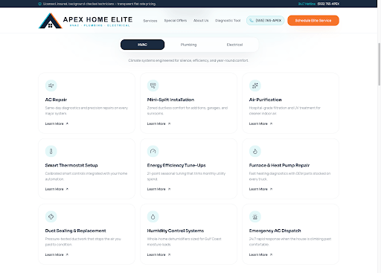Image resolution: width=381 pixels, height=273 pixels.
Task: Click the AC Repair card icon
Action: [51, 86]
